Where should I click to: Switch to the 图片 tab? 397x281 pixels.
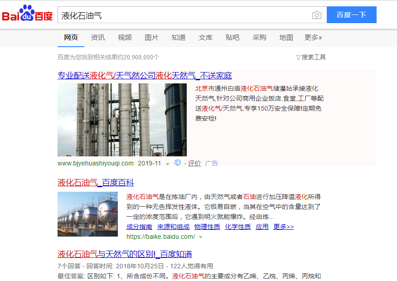point(151,38)
